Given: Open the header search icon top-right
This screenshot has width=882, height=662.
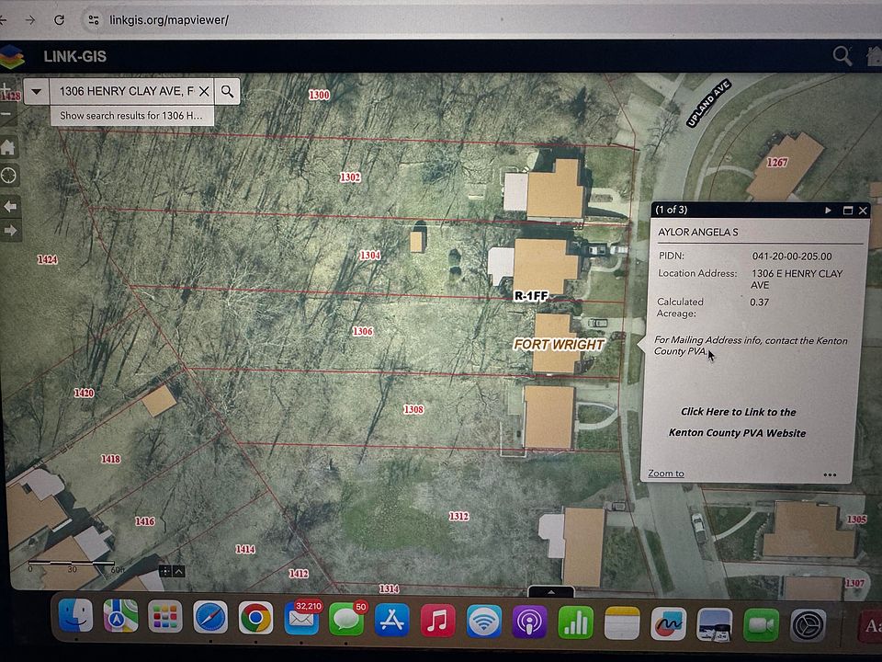Looking at the screenshot, I should (x=842, y=56).
